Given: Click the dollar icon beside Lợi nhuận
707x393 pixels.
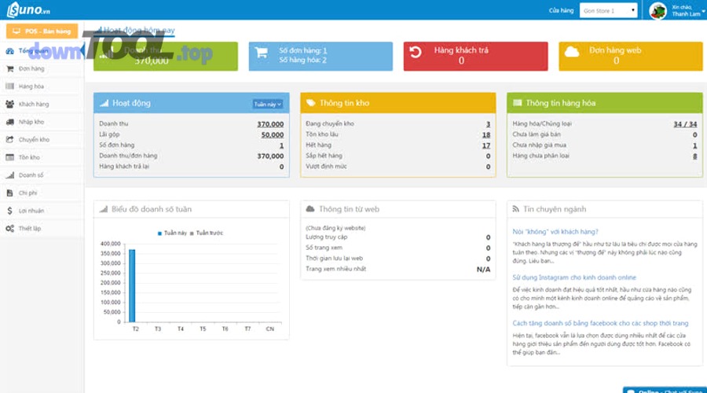Looking at the screenshot, I should pos(9,211).
